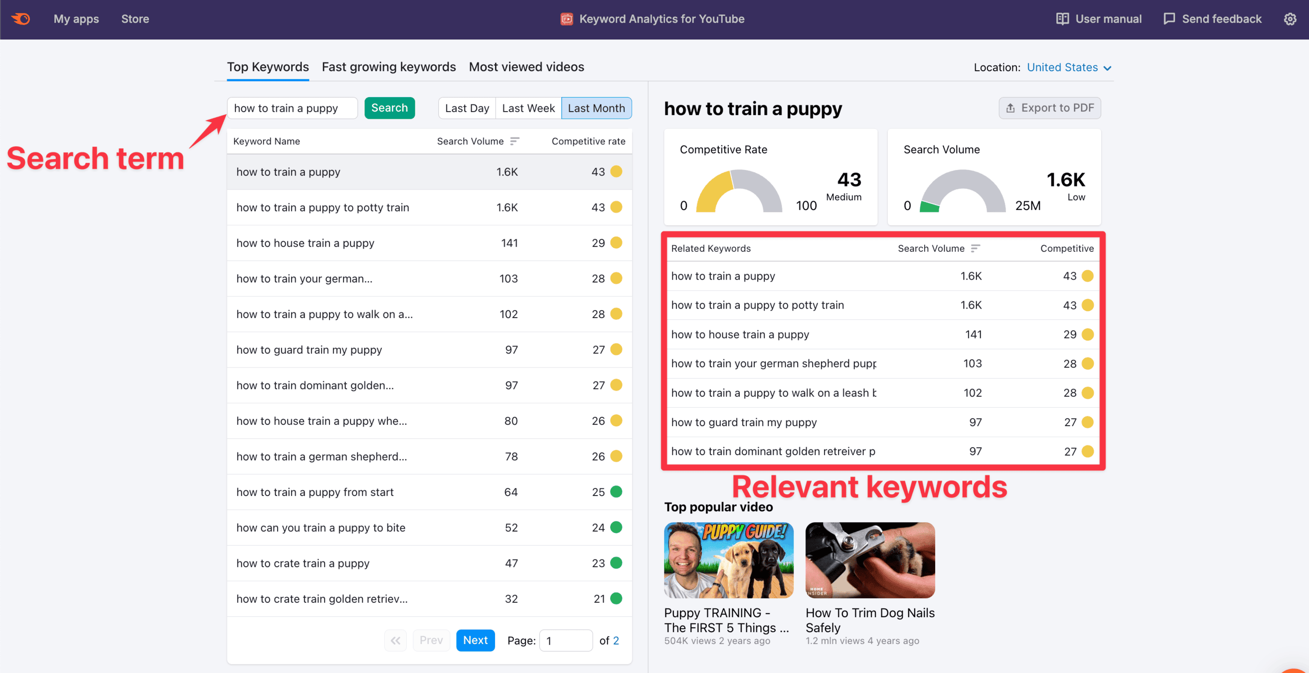Go to Next page of keywords
The image size is (1309, 673).
click(475, 641)
